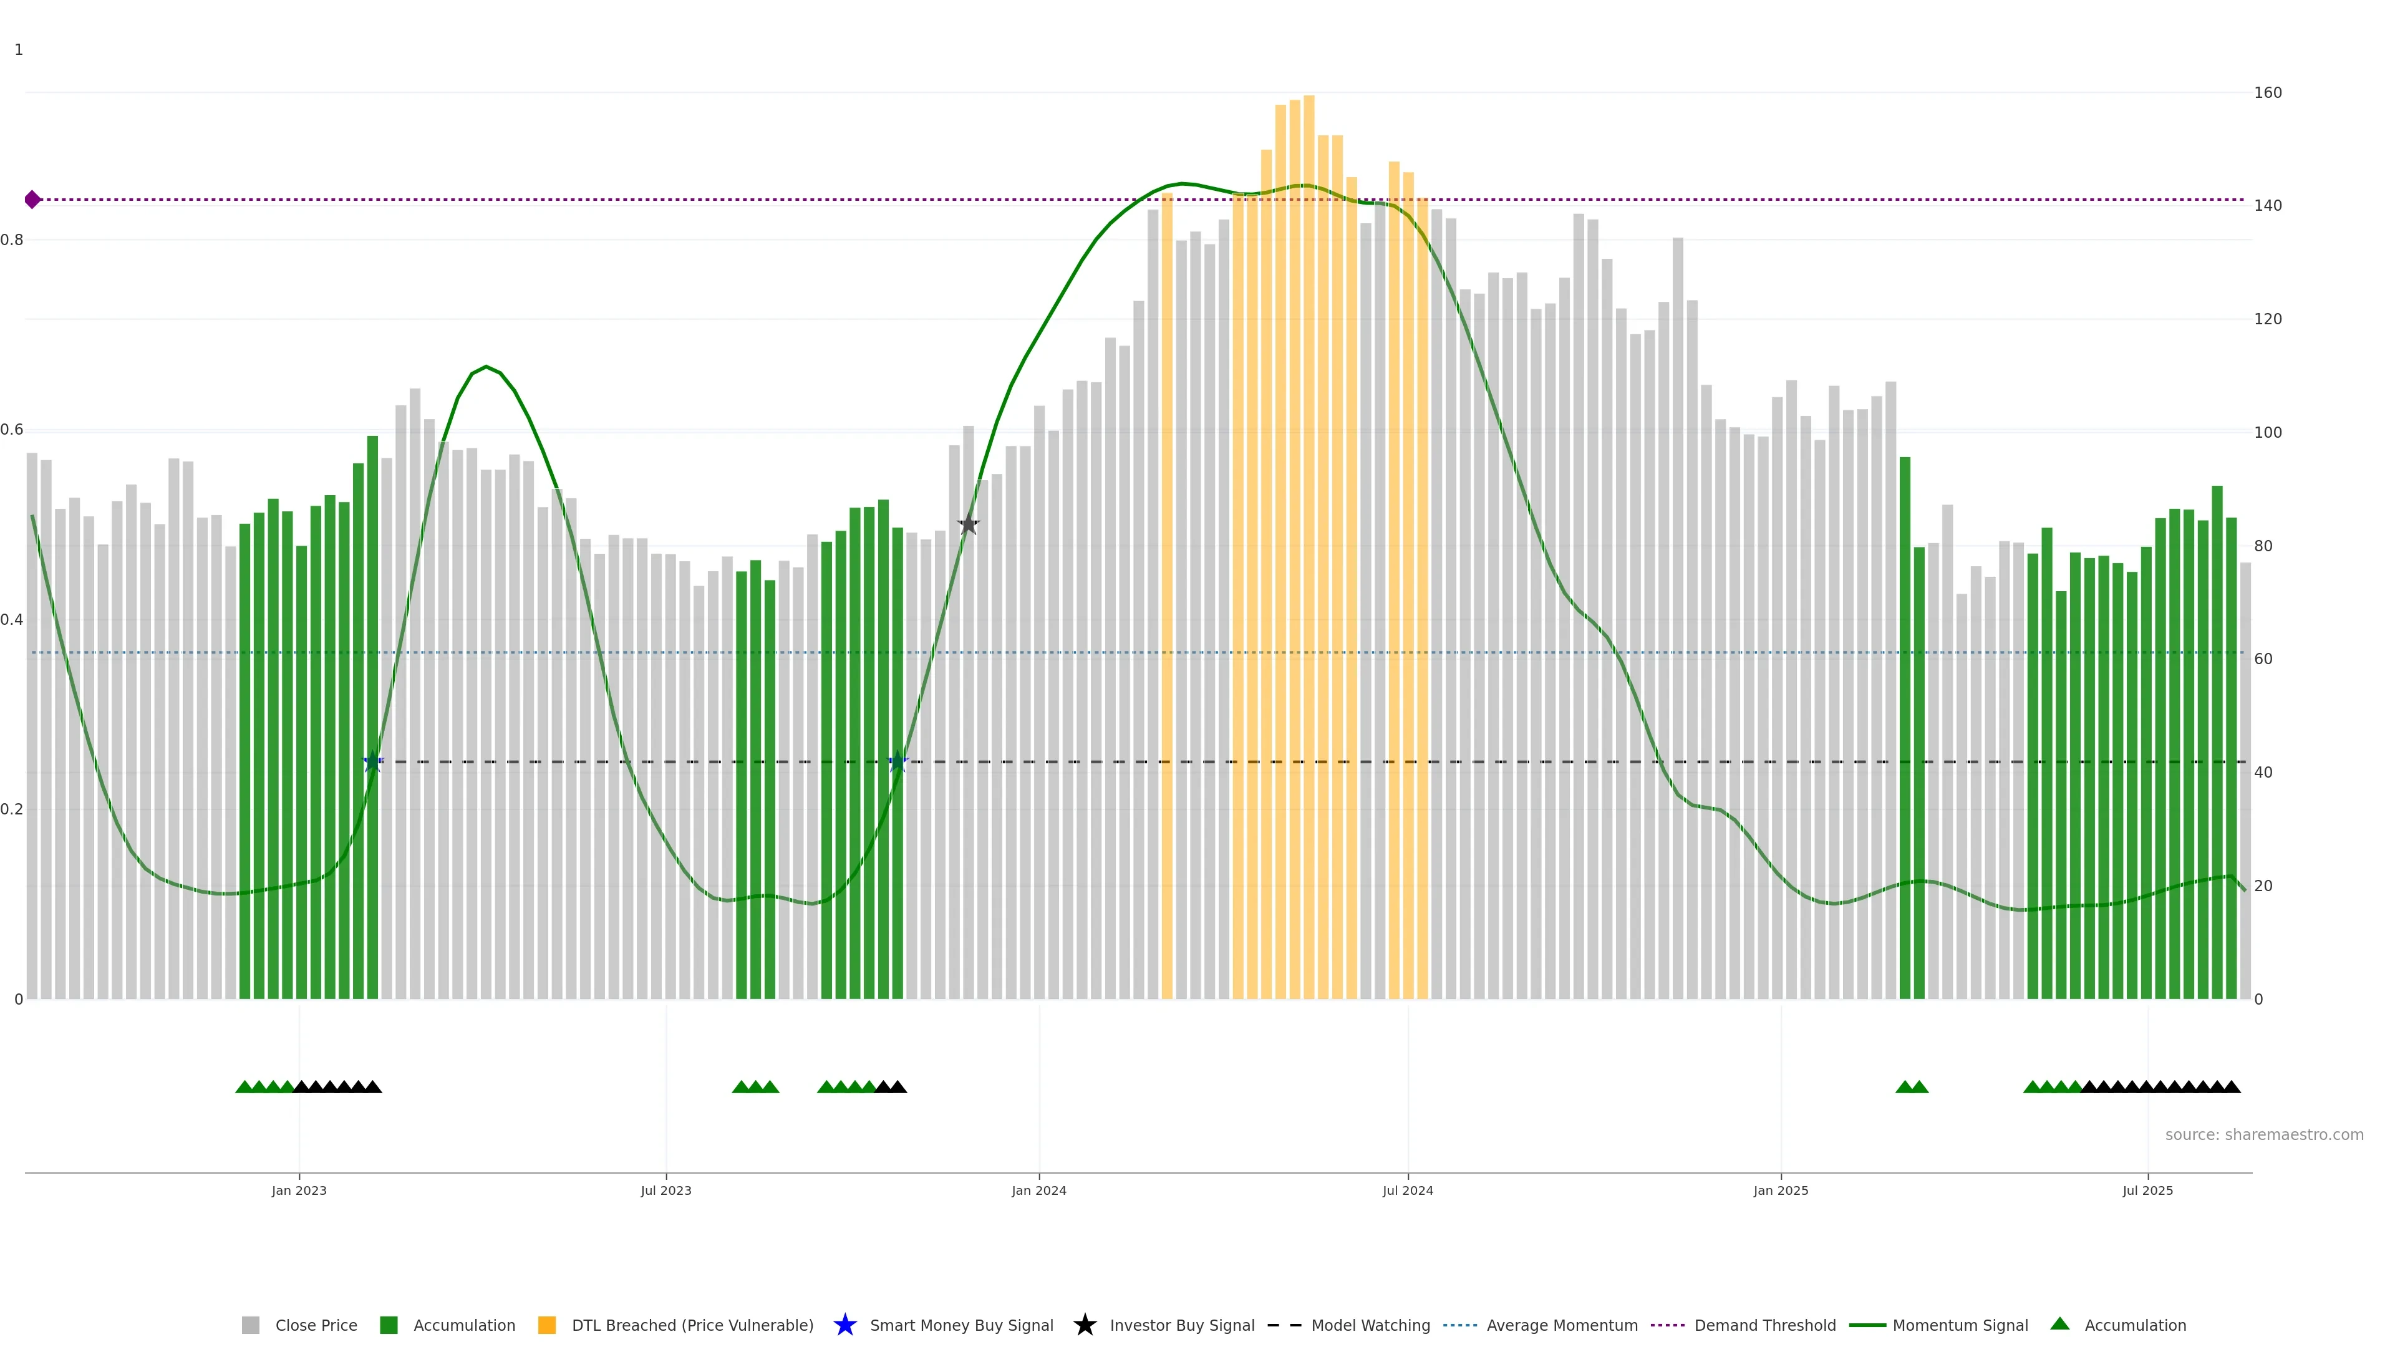Screen dimensions: 2395x1347
Task: Click black star Investor Buy Signal legend icon
Action: (1084, 1325)
